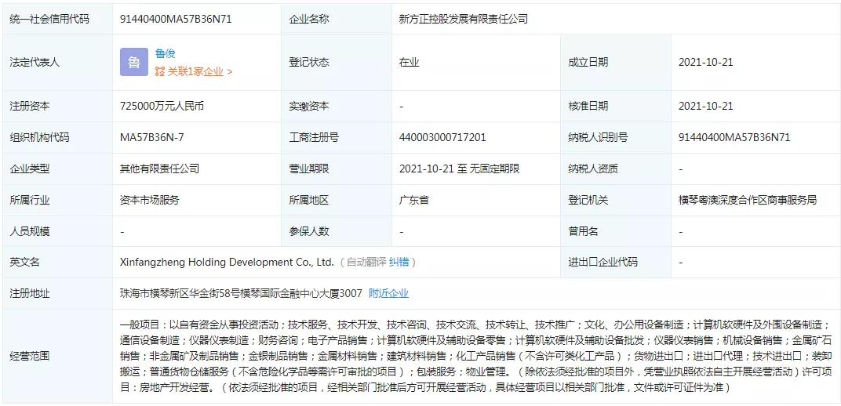Screen dimensions: 841x406
Task: Click industry value 资本市场服务
Action: click(150, 201)
